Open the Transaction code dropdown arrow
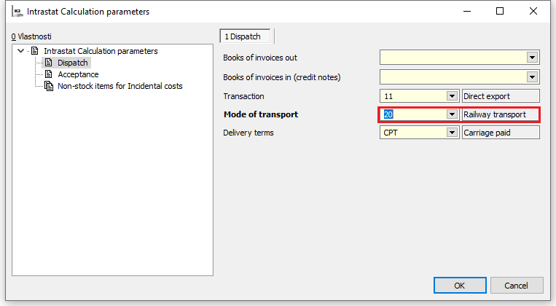Image resolution: width=556 pixels, height=306 pixels. [452, 95]
